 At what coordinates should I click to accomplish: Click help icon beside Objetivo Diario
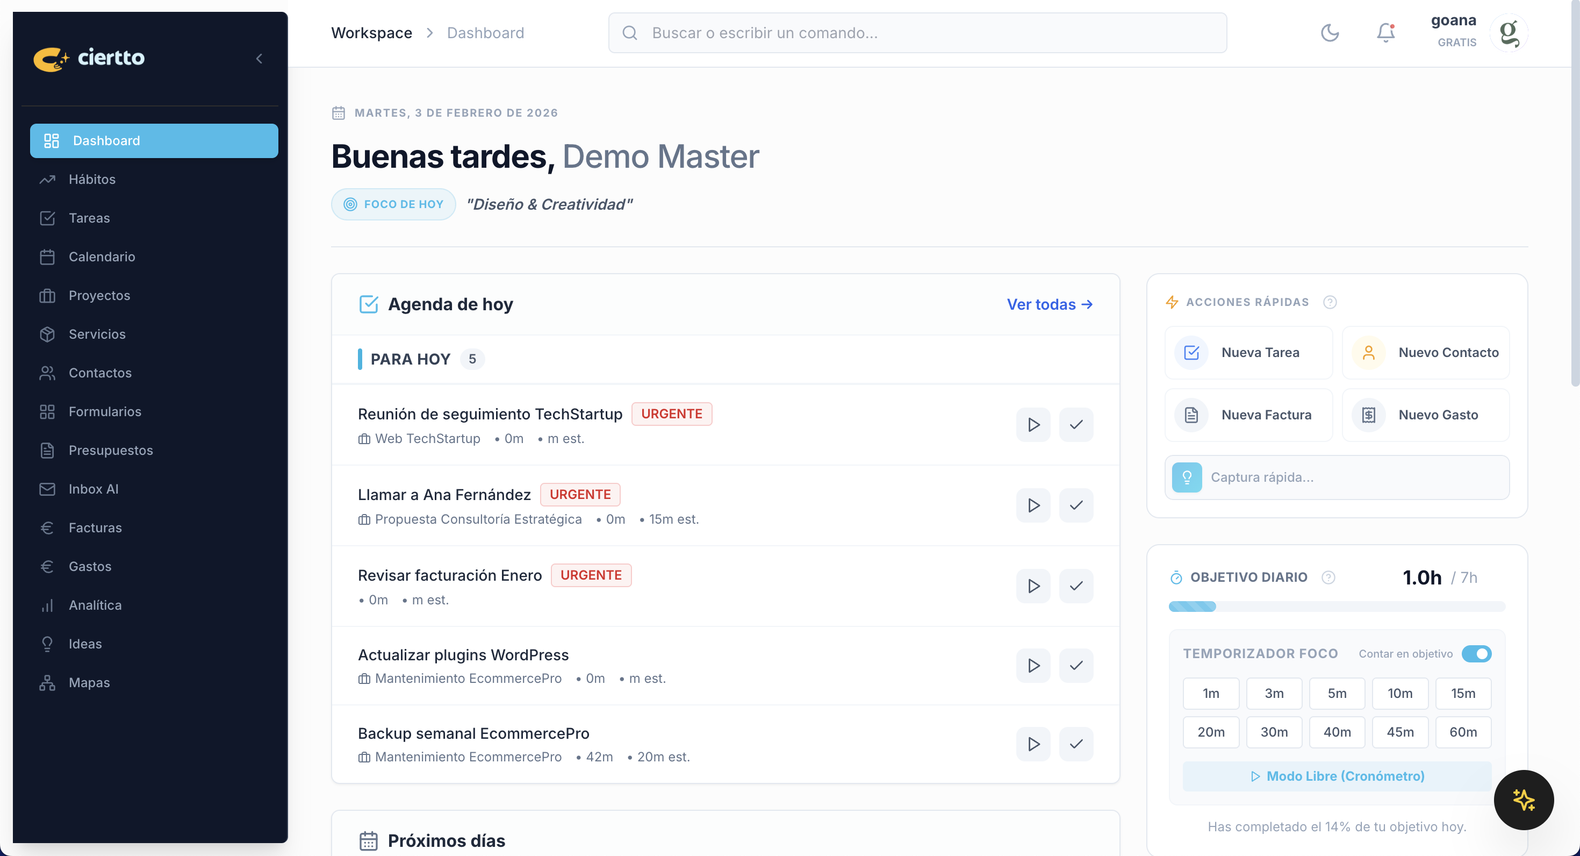1328,577
